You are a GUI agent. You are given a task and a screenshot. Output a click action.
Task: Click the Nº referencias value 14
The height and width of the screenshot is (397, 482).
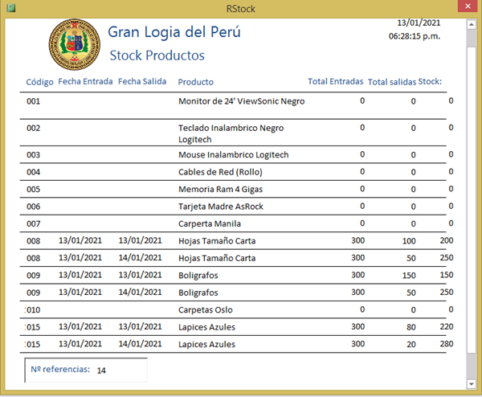pyautogui.click(x=101, y=370)
